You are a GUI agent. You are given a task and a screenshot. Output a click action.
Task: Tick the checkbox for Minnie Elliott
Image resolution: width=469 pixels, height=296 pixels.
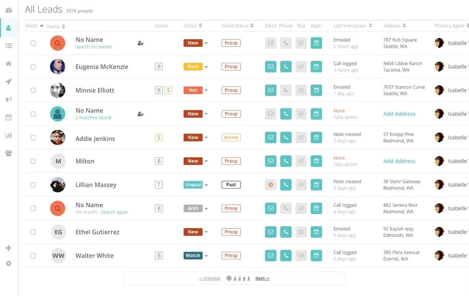33,90
